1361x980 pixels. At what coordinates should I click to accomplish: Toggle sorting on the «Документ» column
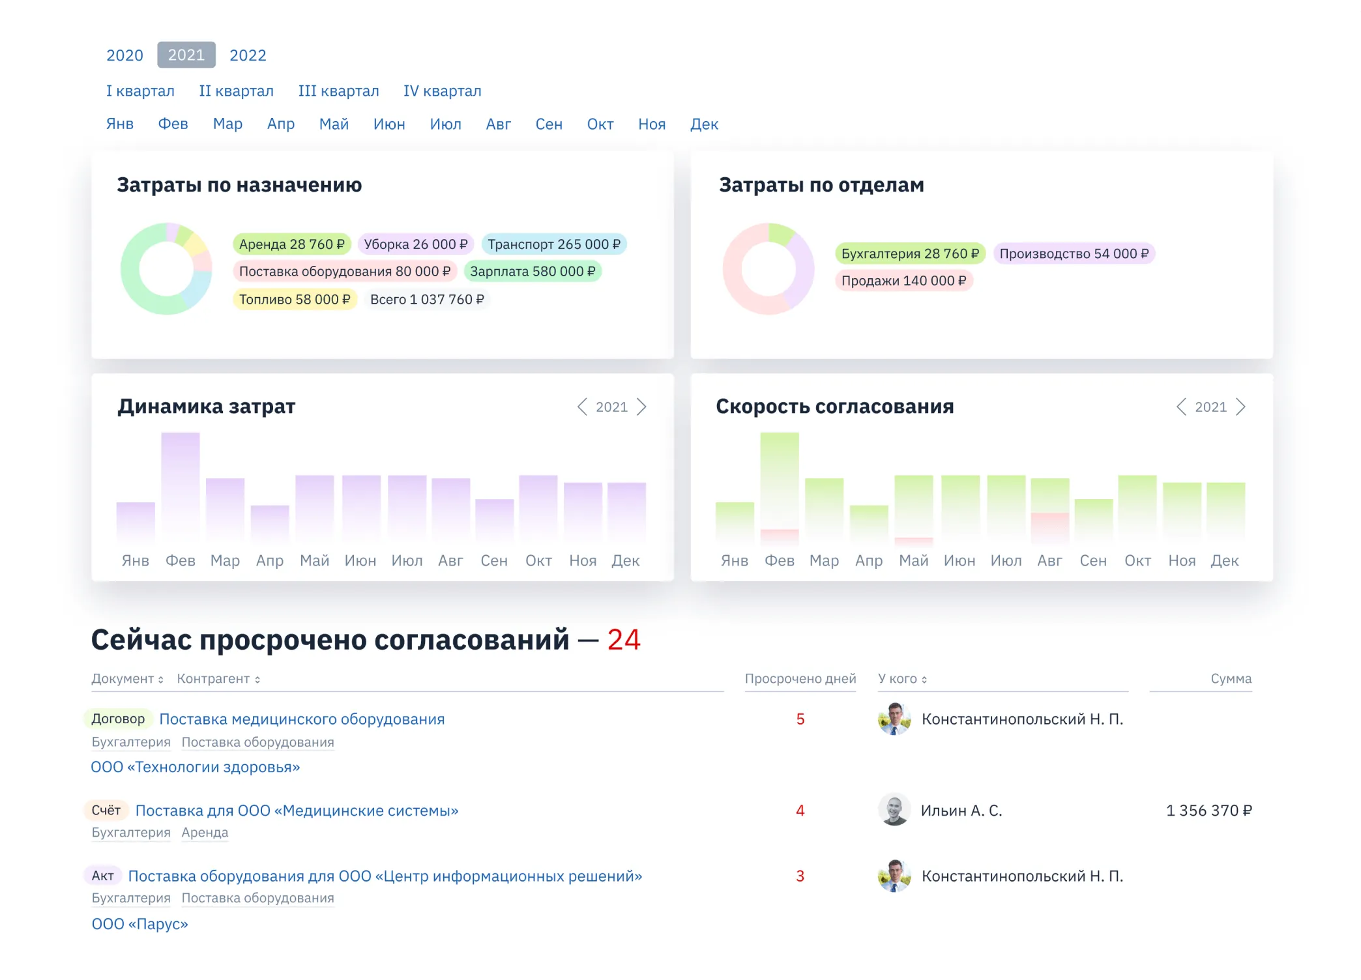125,678
